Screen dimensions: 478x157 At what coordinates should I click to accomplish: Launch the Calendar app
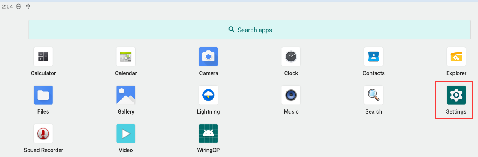[126, 57]
